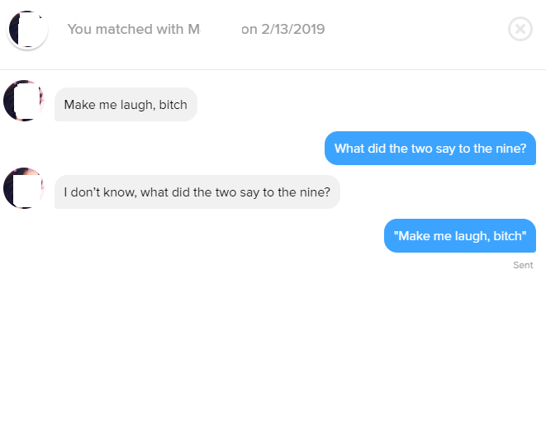Screen dimensions: 546x440
Task: Click the hidden name gap before "on"
Action: [220, 30]
